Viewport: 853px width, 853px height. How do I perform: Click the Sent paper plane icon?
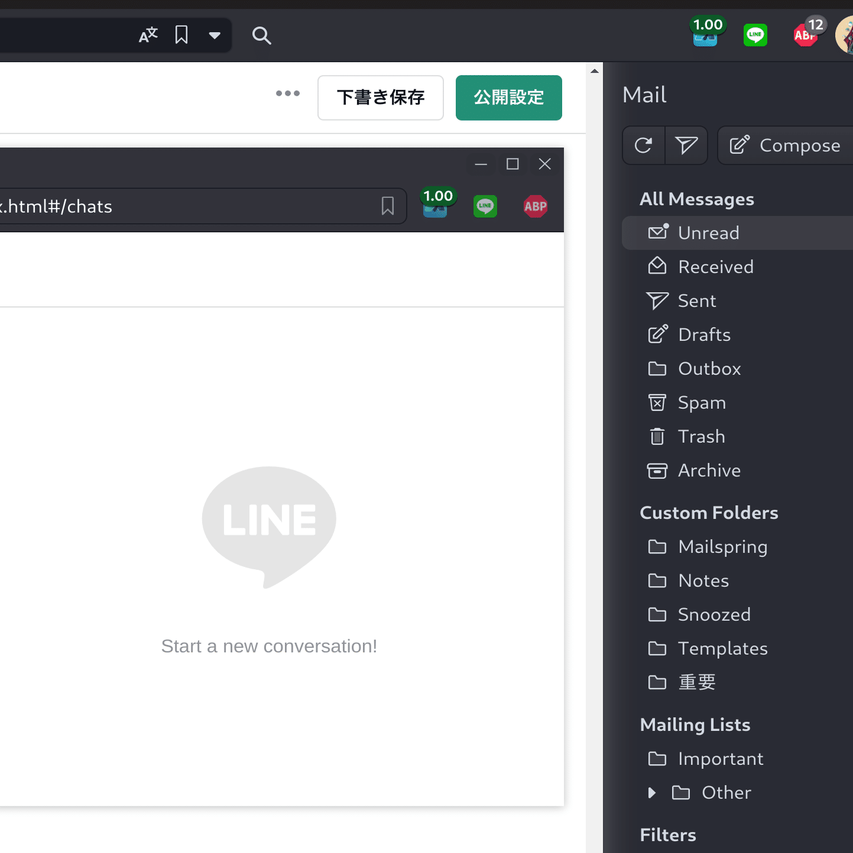point(657,301)
